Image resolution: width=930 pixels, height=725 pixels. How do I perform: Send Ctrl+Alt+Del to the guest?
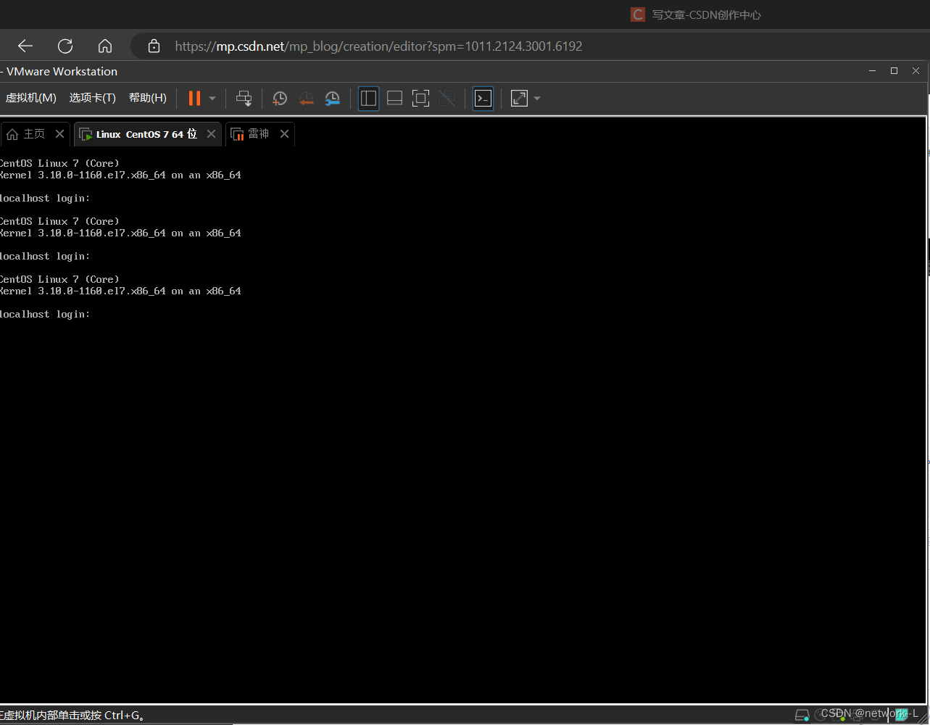(x=244, y=98)
